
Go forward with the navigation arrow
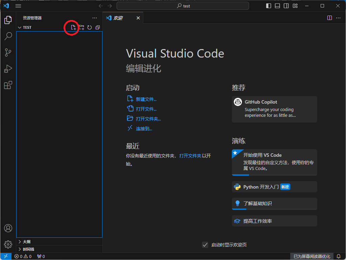coord(110,6)
